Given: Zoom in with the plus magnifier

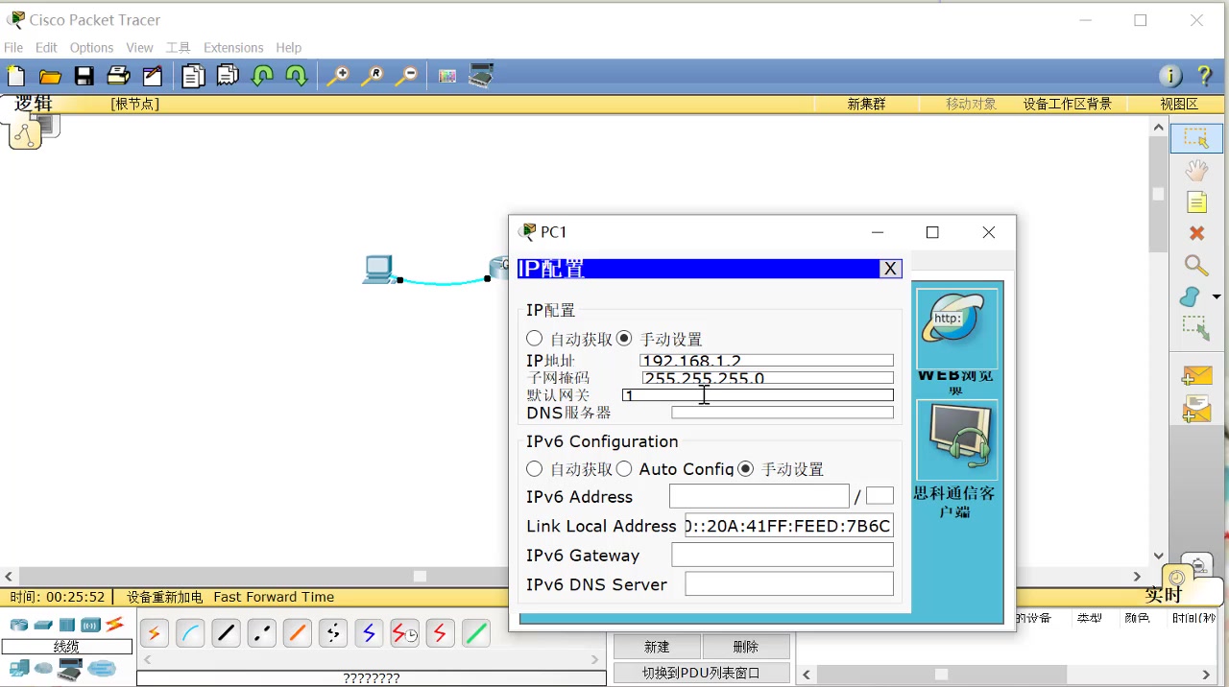Looking at the screenshot, I should [x=337, y=77].
